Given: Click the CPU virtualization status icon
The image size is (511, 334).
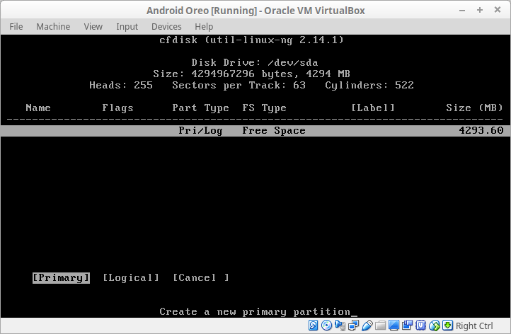Looking at the screenshot, I should click(420, 326).
